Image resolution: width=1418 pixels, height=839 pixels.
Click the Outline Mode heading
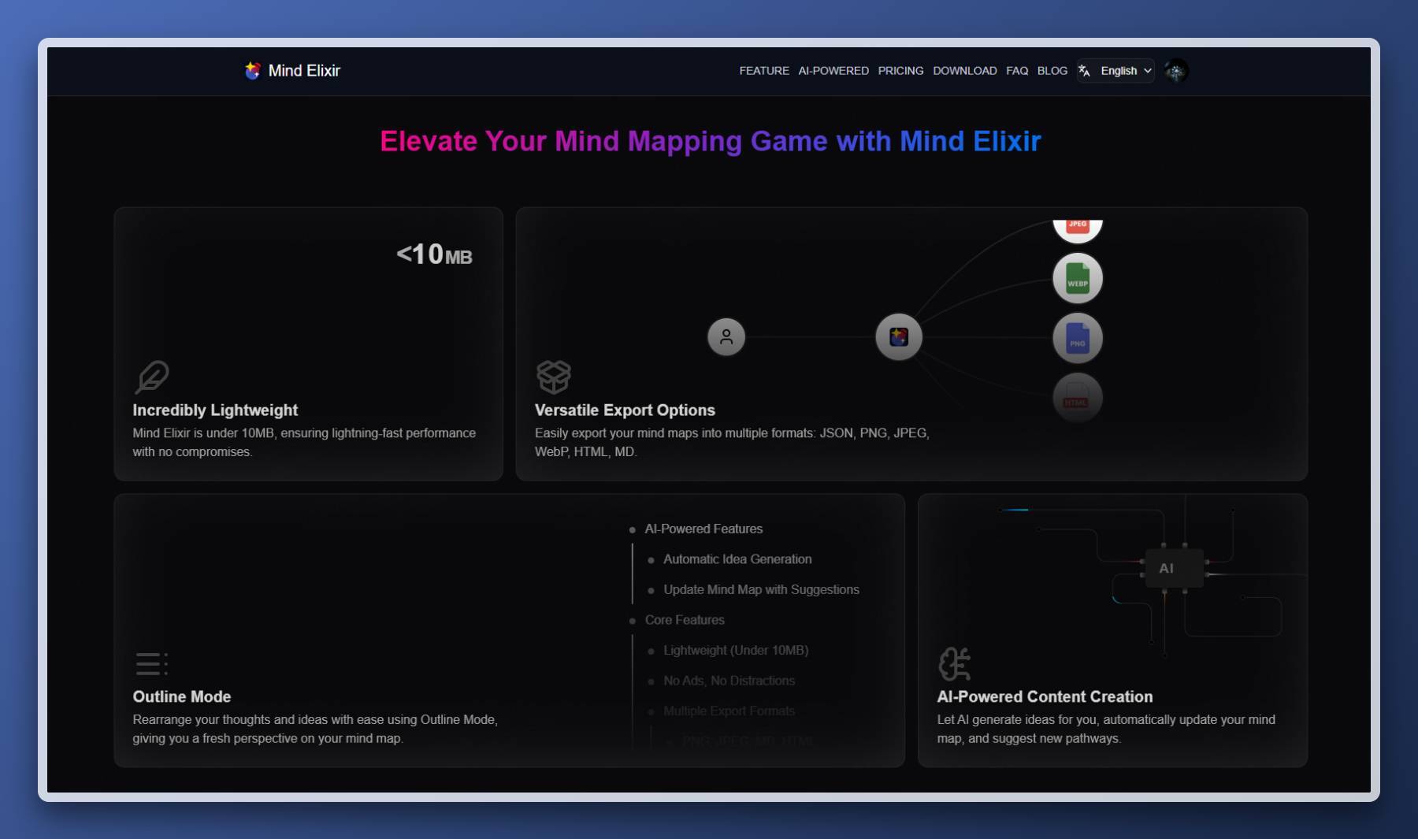tap(182, 697)
